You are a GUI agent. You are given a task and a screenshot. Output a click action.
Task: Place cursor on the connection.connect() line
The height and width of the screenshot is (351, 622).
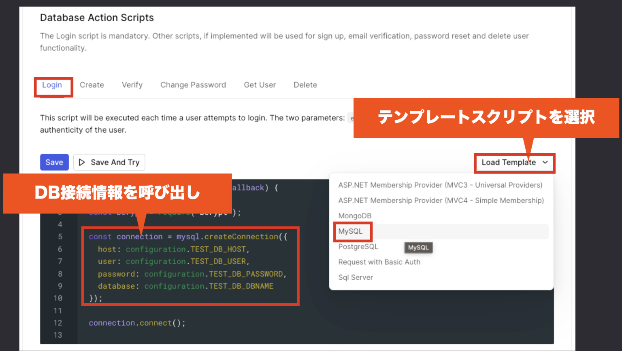[137, 323]
